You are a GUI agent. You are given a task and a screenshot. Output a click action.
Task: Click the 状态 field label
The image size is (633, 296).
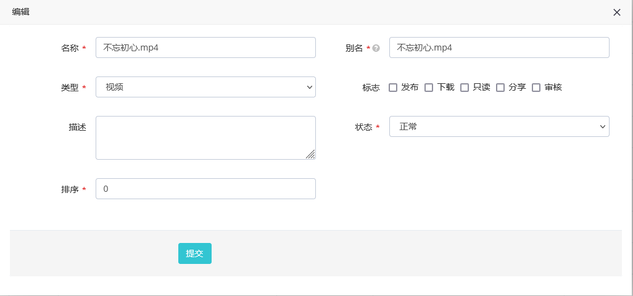coord(363,127)
